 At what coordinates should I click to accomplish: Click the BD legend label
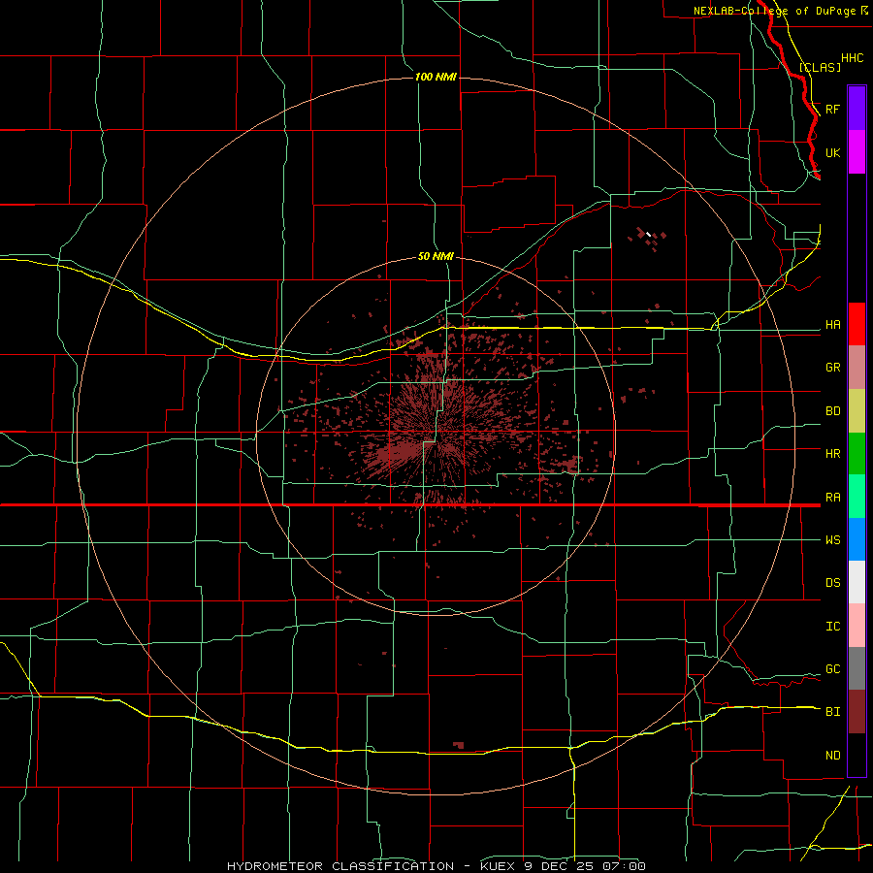point(832,411)
